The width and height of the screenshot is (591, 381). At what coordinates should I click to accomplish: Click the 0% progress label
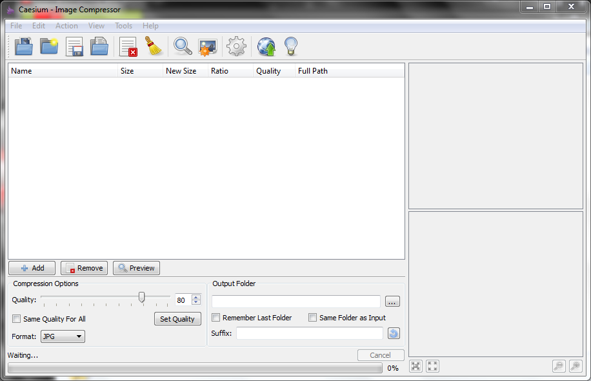pos(393,368)
